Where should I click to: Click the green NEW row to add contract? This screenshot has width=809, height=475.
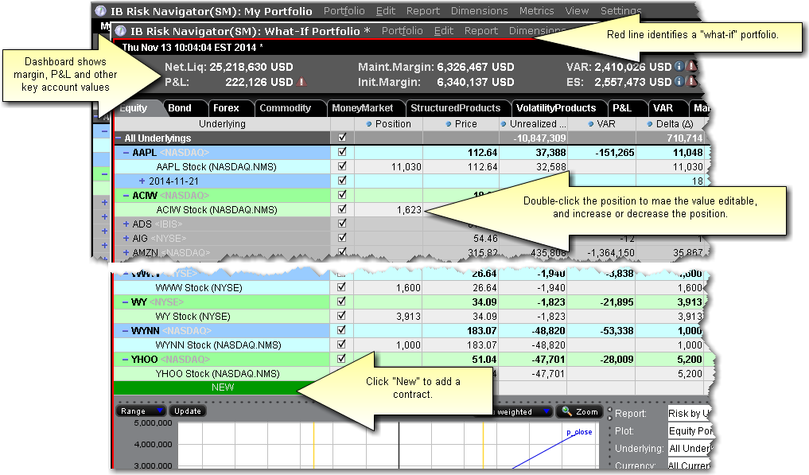[x=222, y=387]
